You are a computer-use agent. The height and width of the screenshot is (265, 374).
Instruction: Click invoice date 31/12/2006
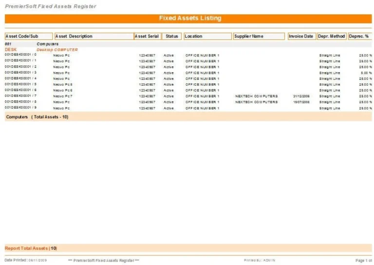tap(301, 96)
